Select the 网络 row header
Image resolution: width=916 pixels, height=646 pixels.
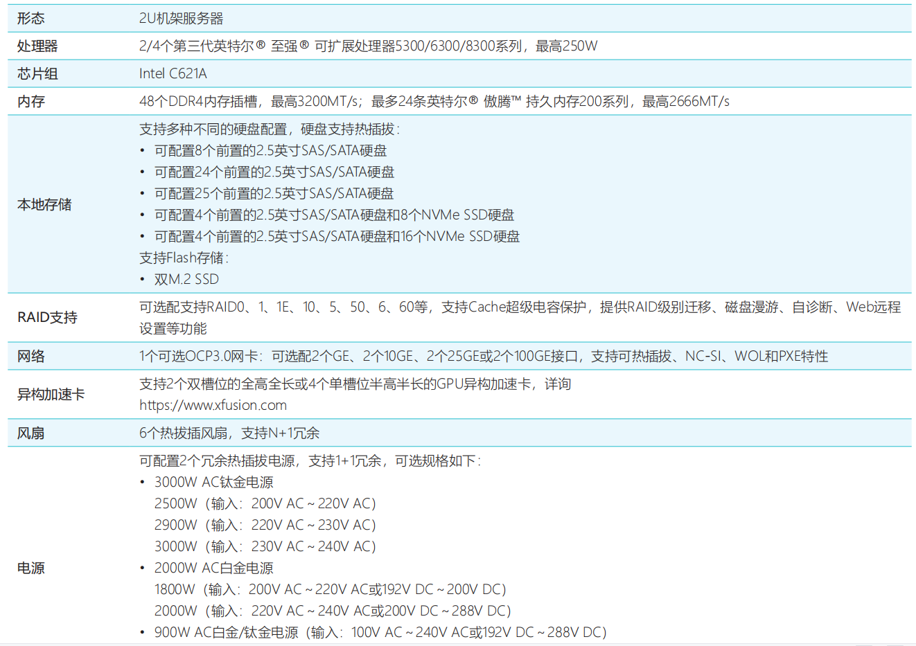(31, 357)
